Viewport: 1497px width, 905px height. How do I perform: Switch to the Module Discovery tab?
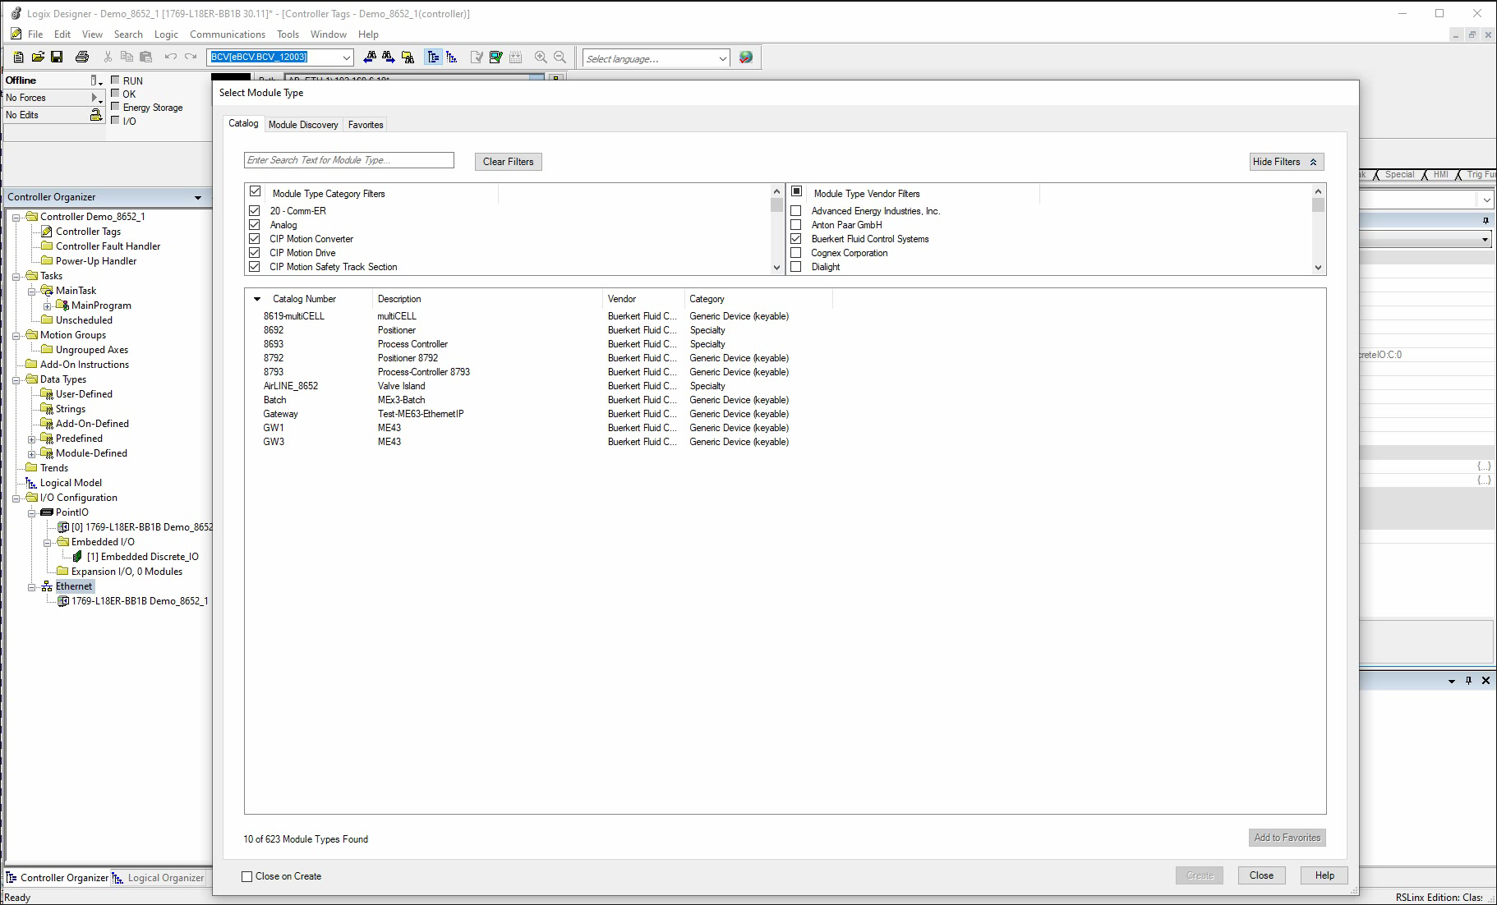(x=303, y=125)
